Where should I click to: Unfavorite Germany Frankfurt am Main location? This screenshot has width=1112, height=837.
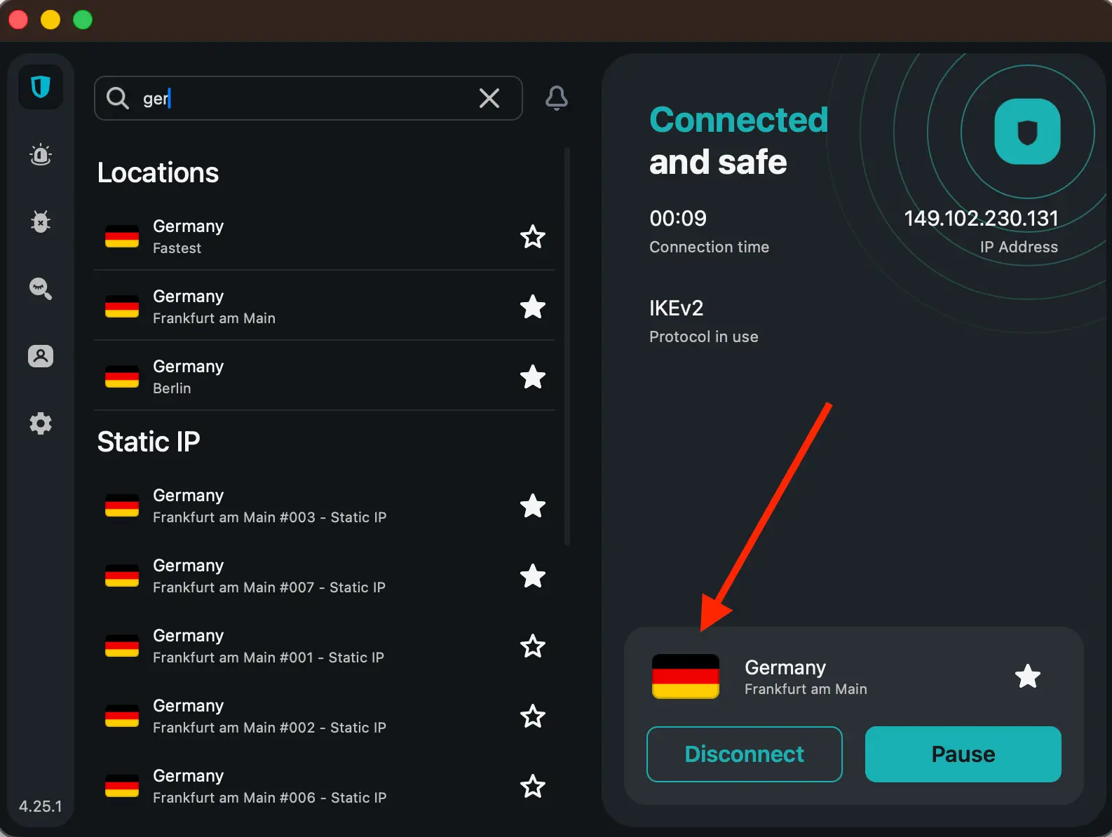(x=533, y=307)
